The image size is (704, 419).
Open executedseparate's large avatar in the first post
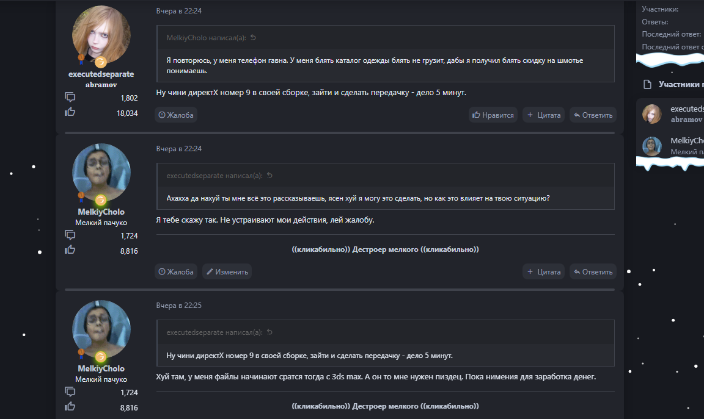(x=101, y=34)
